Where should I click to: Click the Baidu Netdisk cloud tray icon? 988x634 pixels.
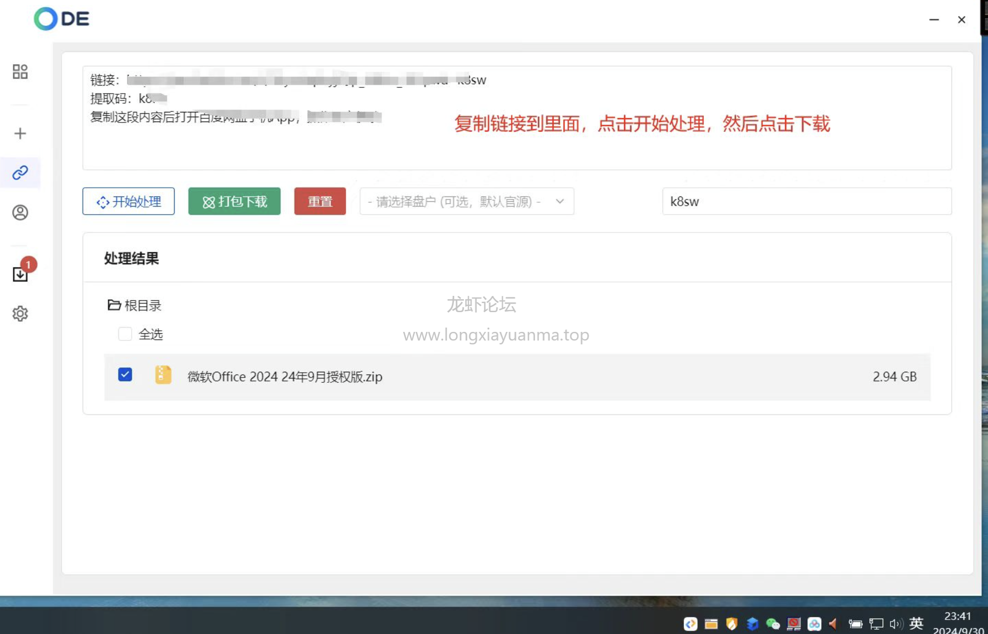point(814,623)
